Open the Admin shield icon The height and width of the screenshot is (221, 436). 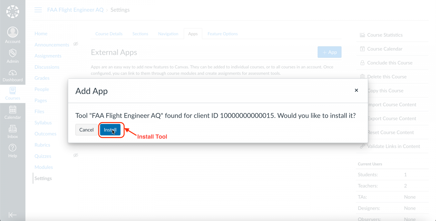point(13,53)
